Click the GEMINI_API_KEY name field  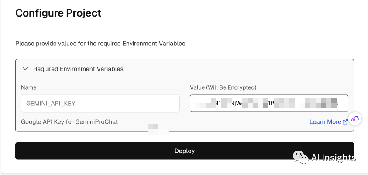(100, 104)
